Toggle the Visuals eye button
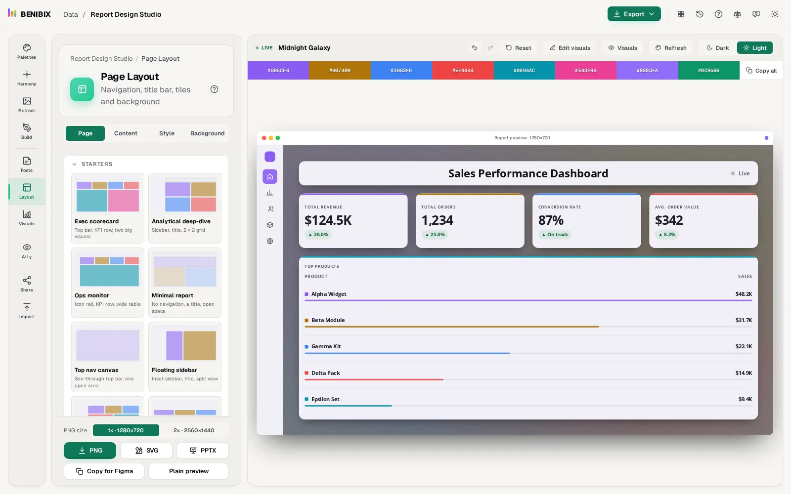This screenshot has height=494, width=791. pos(622,48)
